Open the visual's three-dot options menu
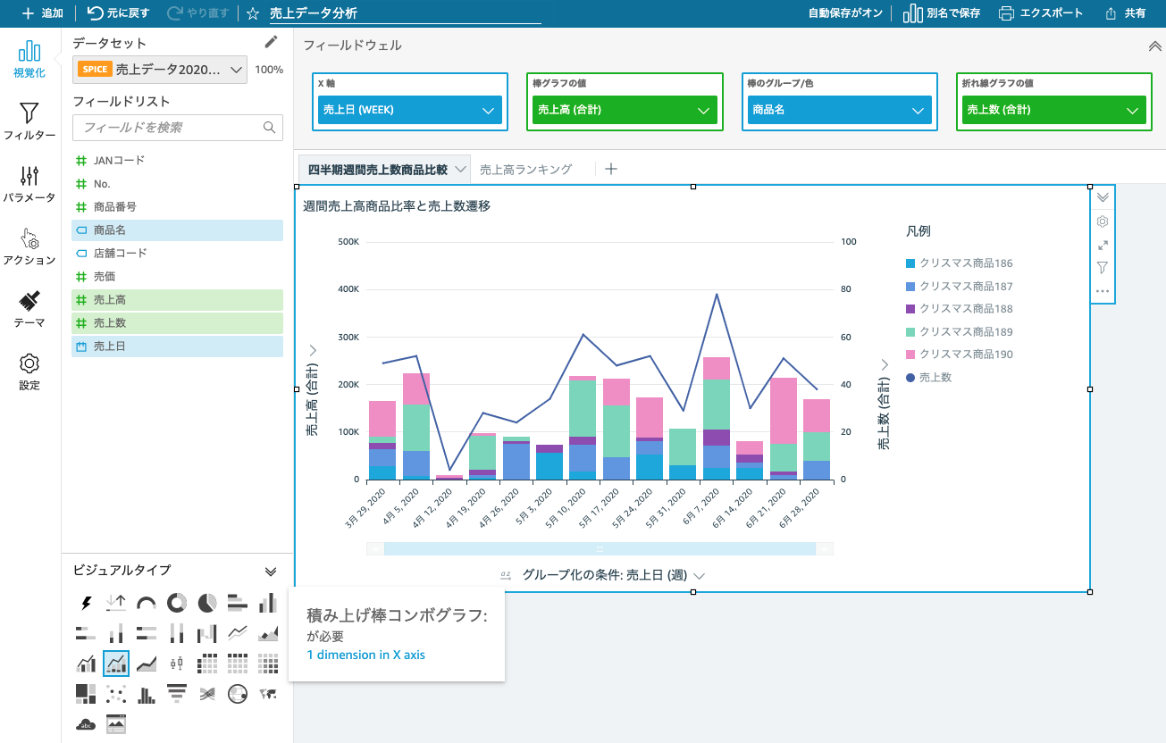This screenshot has width=1166, height=743. 1103,290
